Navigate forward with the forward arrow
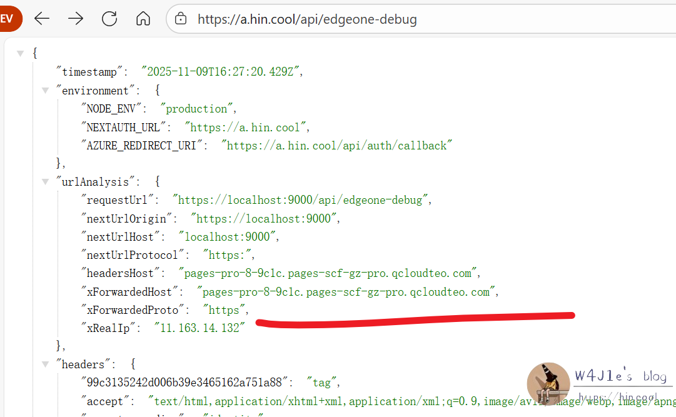The width and height of the screenshot is (676, 417). coord(75,19)
